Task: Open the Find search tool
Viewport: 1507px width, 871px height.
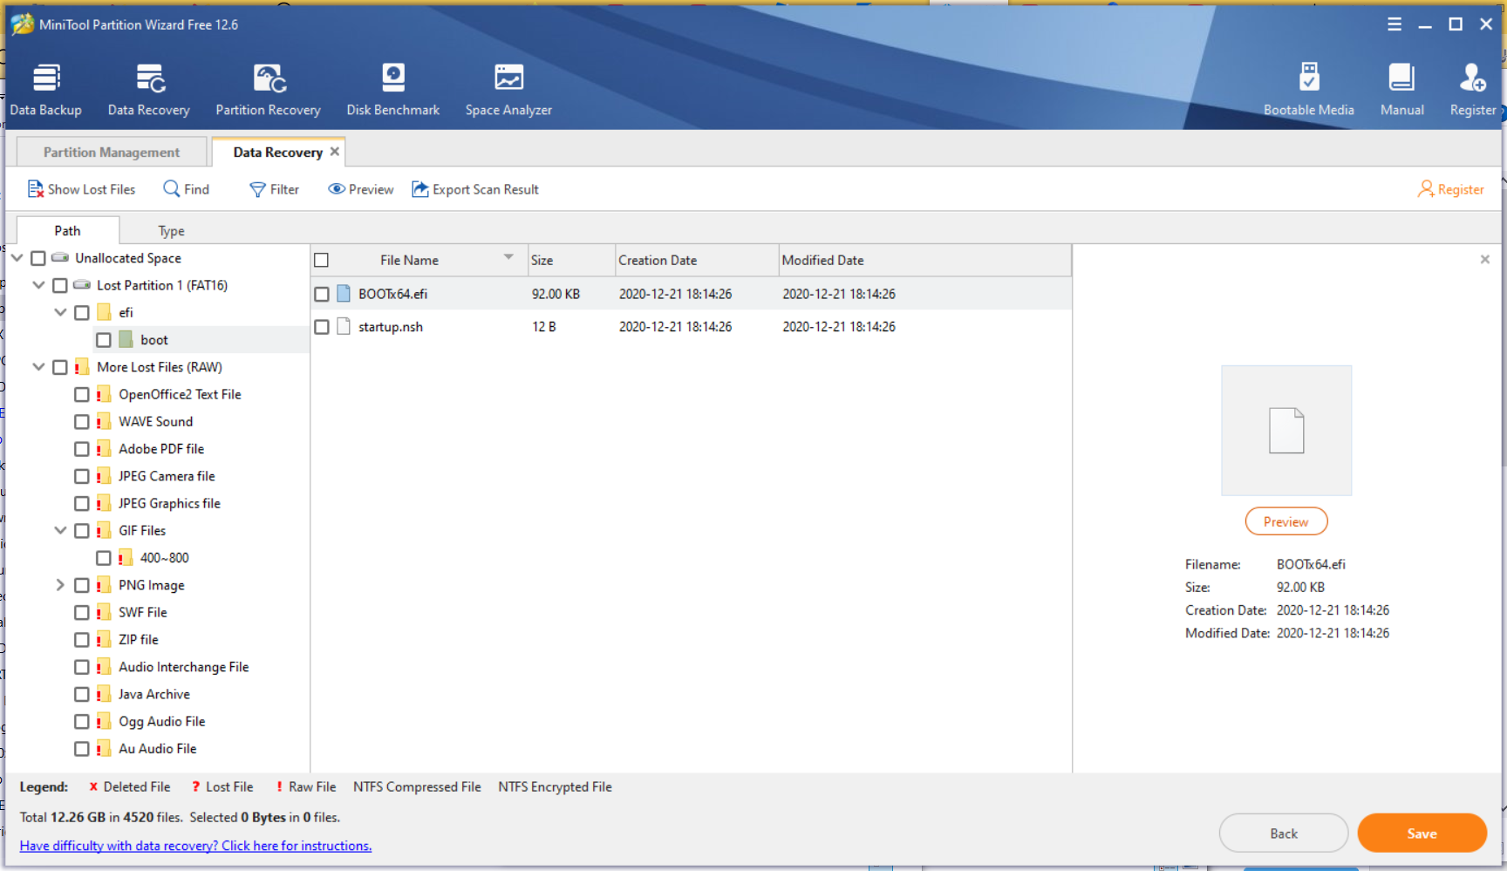Action: click(187, 189)
